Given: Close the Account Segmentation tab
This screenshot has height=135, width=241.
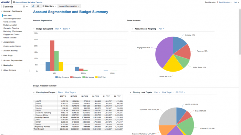Looking at the screenshot, I should click(78, 6).
